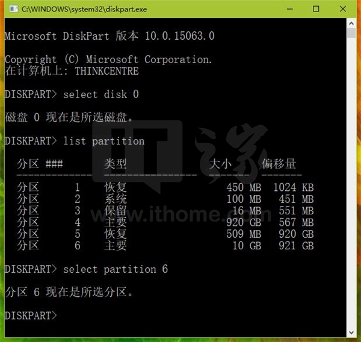Viewport: 361px width, 342px height.
Task: Click the partition 6 primary row, 10 GB
Action: point(165,246)
